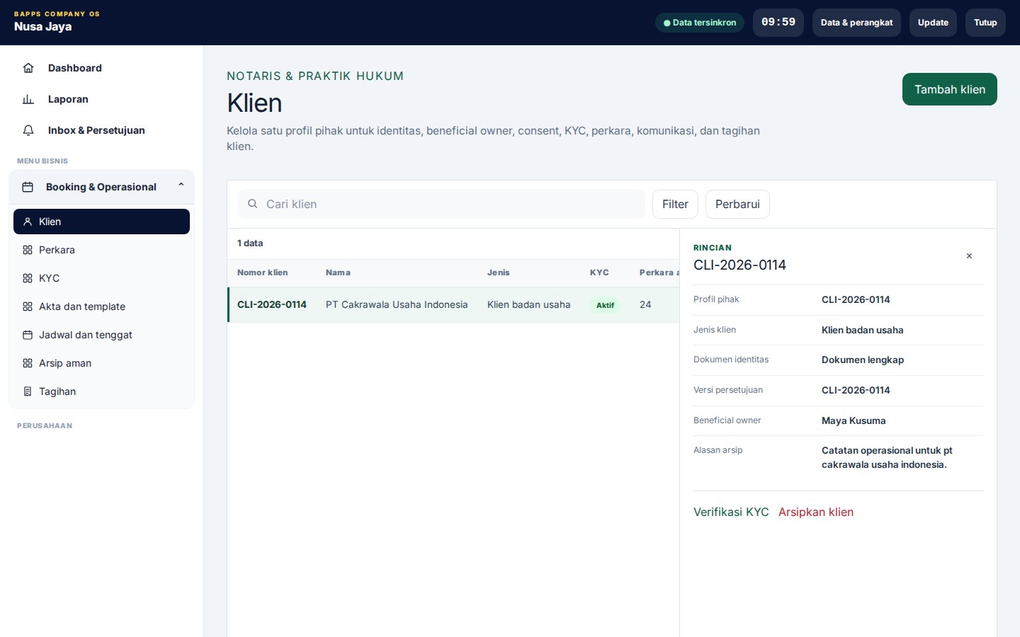1020x637 pixels.
Task: Open Dashboard home icon in sidebar
Action: 28,68
